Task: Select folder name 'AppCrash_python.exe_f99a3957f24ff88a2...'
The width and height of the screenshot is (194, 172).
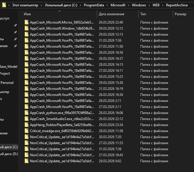Action: [x=62, y=113]
